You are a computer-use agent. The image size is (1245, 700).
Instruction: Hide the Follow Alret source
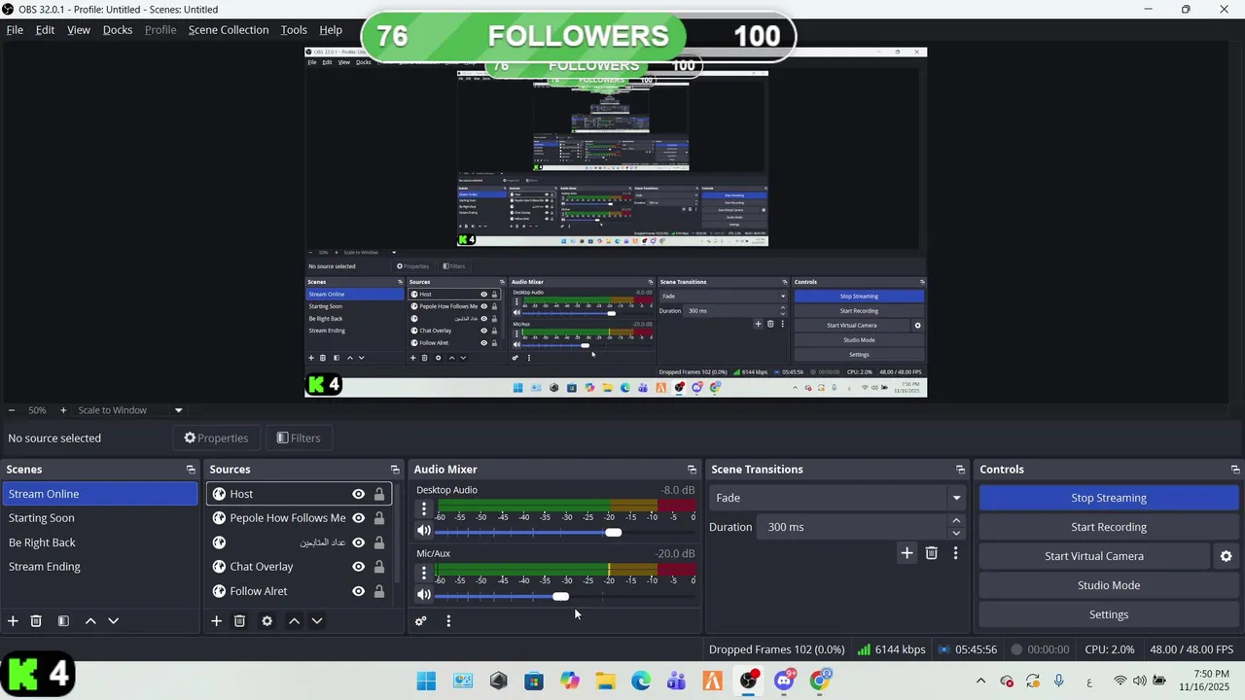pos(358,591)
